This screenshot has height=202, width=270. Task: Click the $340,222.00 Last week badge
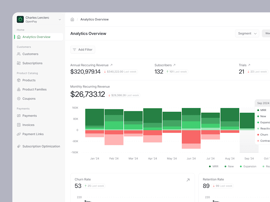[x=120, y=72]
